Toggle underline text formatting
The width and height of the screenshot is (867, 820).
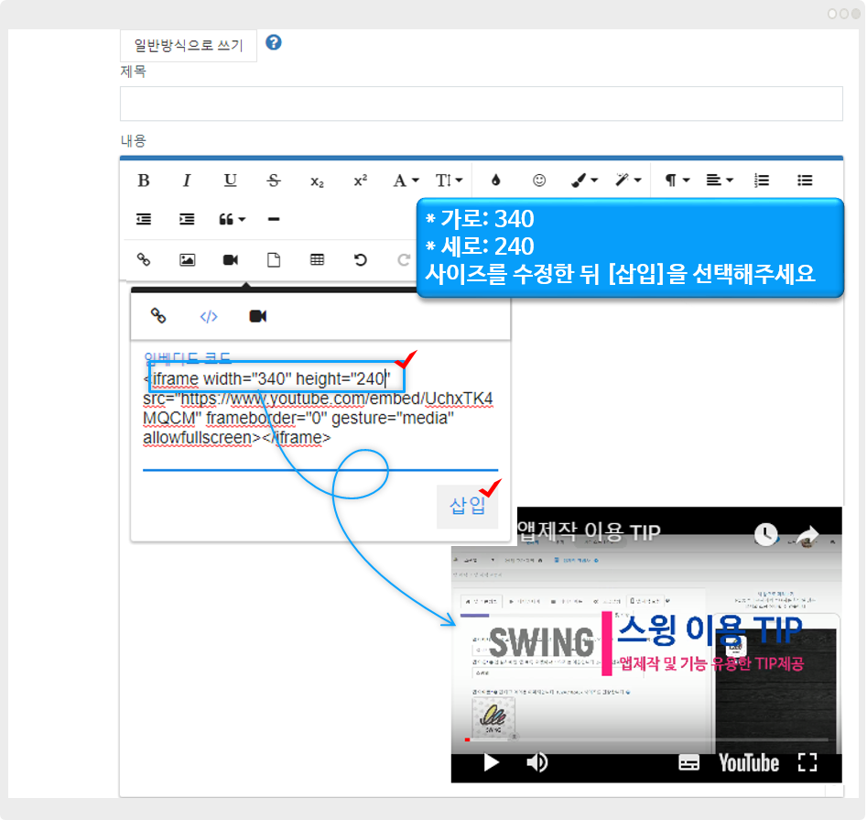point(230,180)
